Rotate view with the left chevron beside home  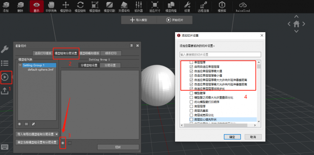(x=289, y=24)
